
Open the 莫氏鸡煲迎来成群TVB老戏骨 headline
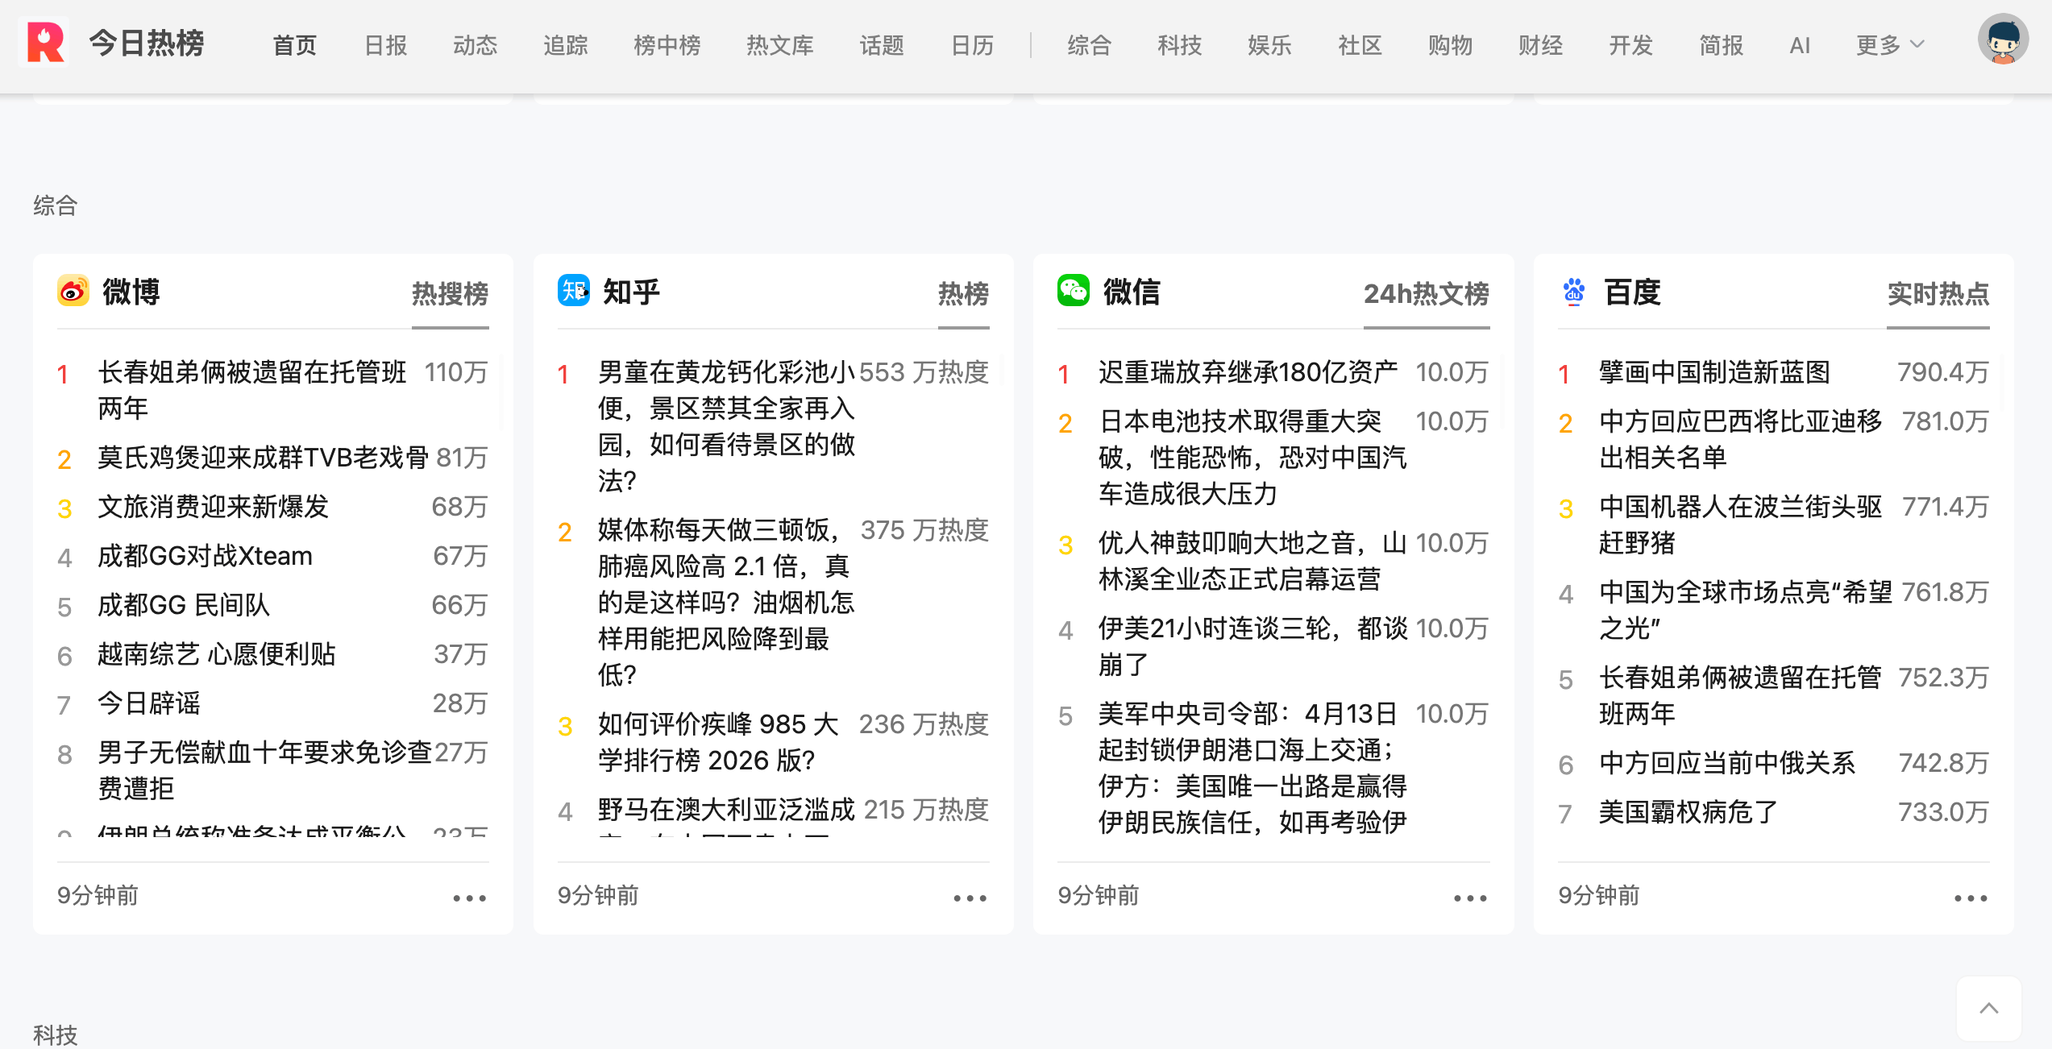click(263, 458)
